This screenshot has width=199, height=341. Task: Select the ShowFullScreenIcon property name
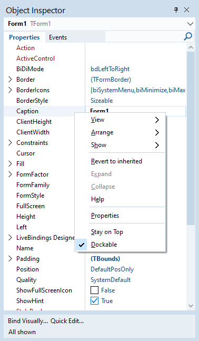[44, 290]
